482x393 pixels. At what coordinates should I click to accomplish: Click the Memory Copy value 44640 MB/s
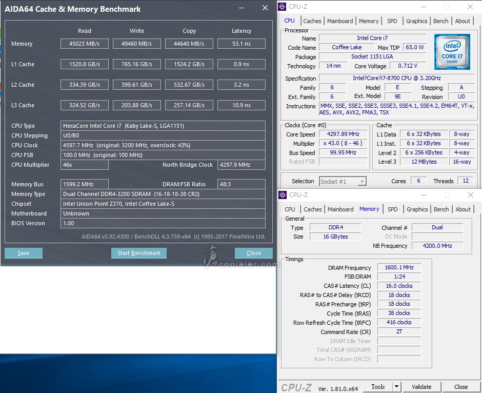click(189, 44)
